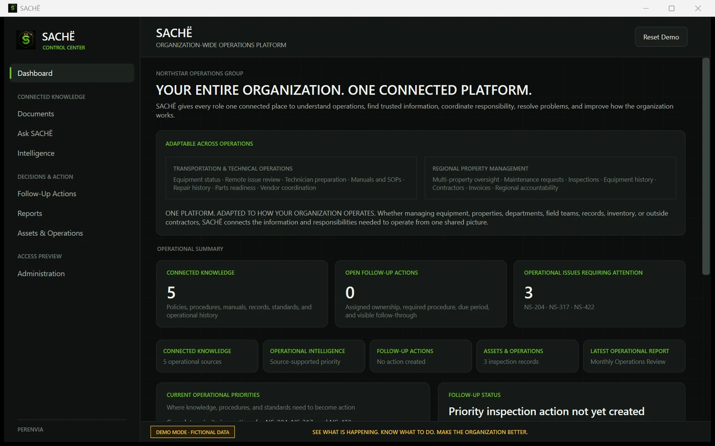The height and width of the screenshot is (446, 715).
Task: Click 'DECISIONS & ACTION' sidebar section header
Action: point(45,177)
